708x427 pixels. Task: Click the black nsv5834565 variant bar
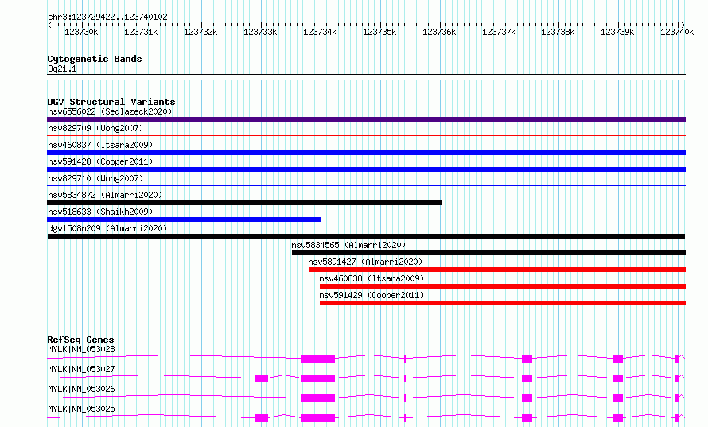coord(489,253)
